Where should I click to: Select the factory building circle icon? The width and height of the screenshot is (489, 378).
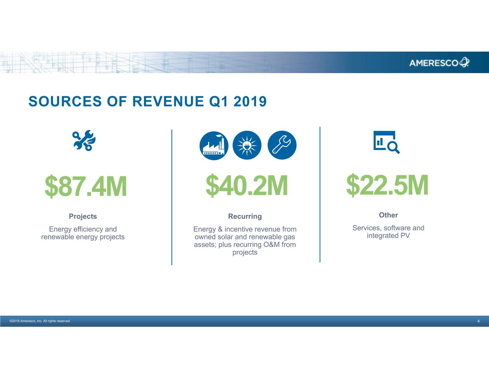tap(214, 145)
